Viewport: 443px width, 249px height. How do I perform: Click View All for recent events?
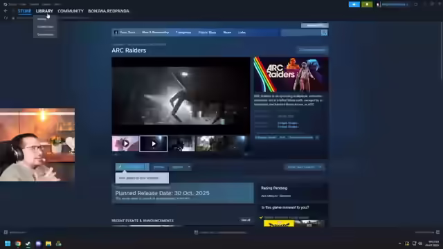click(x=246, y=220)
